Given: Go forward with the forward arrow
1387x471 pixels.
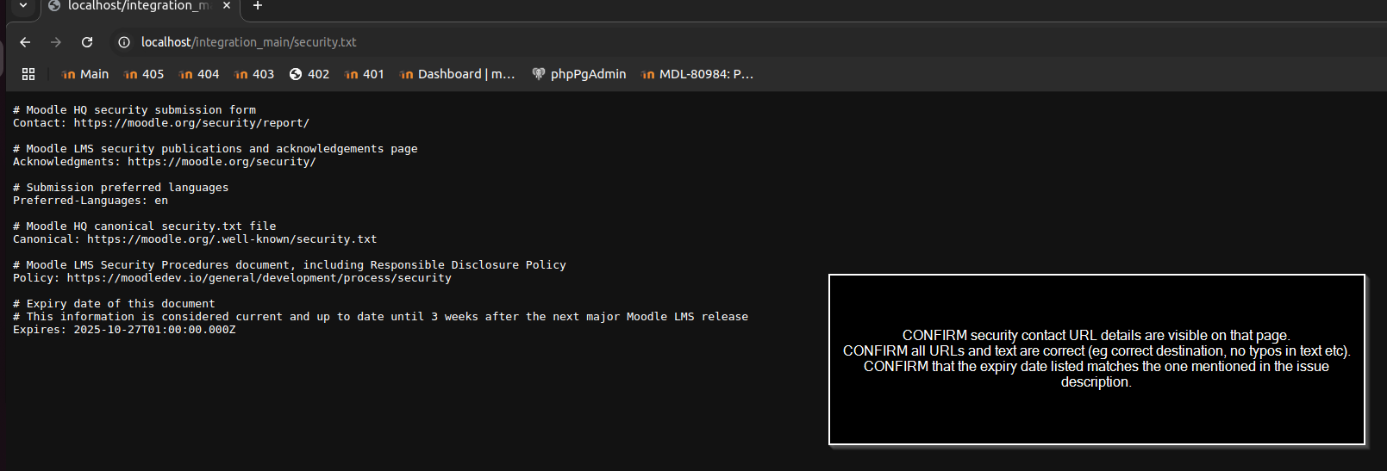Looking at the screenshot, I should (x=56, y=42).
